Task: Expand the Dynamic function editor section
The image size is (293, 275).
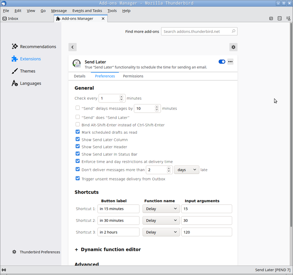Action: (x=108, y=249)
